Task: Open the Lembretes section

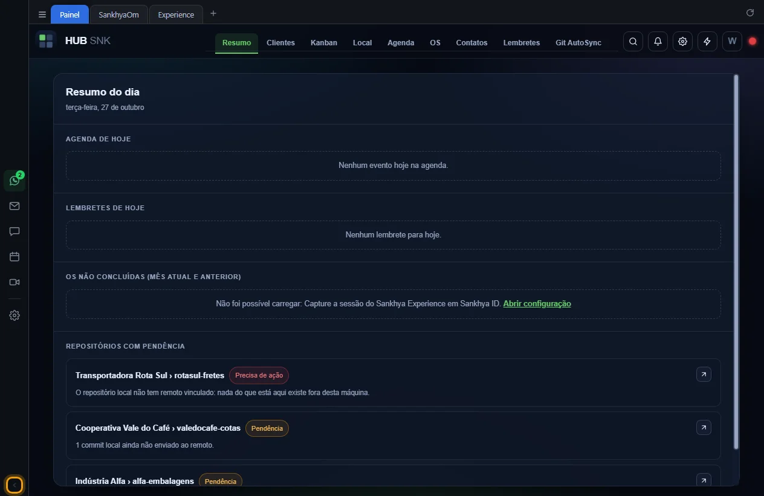Action: (x=522, y=43)
